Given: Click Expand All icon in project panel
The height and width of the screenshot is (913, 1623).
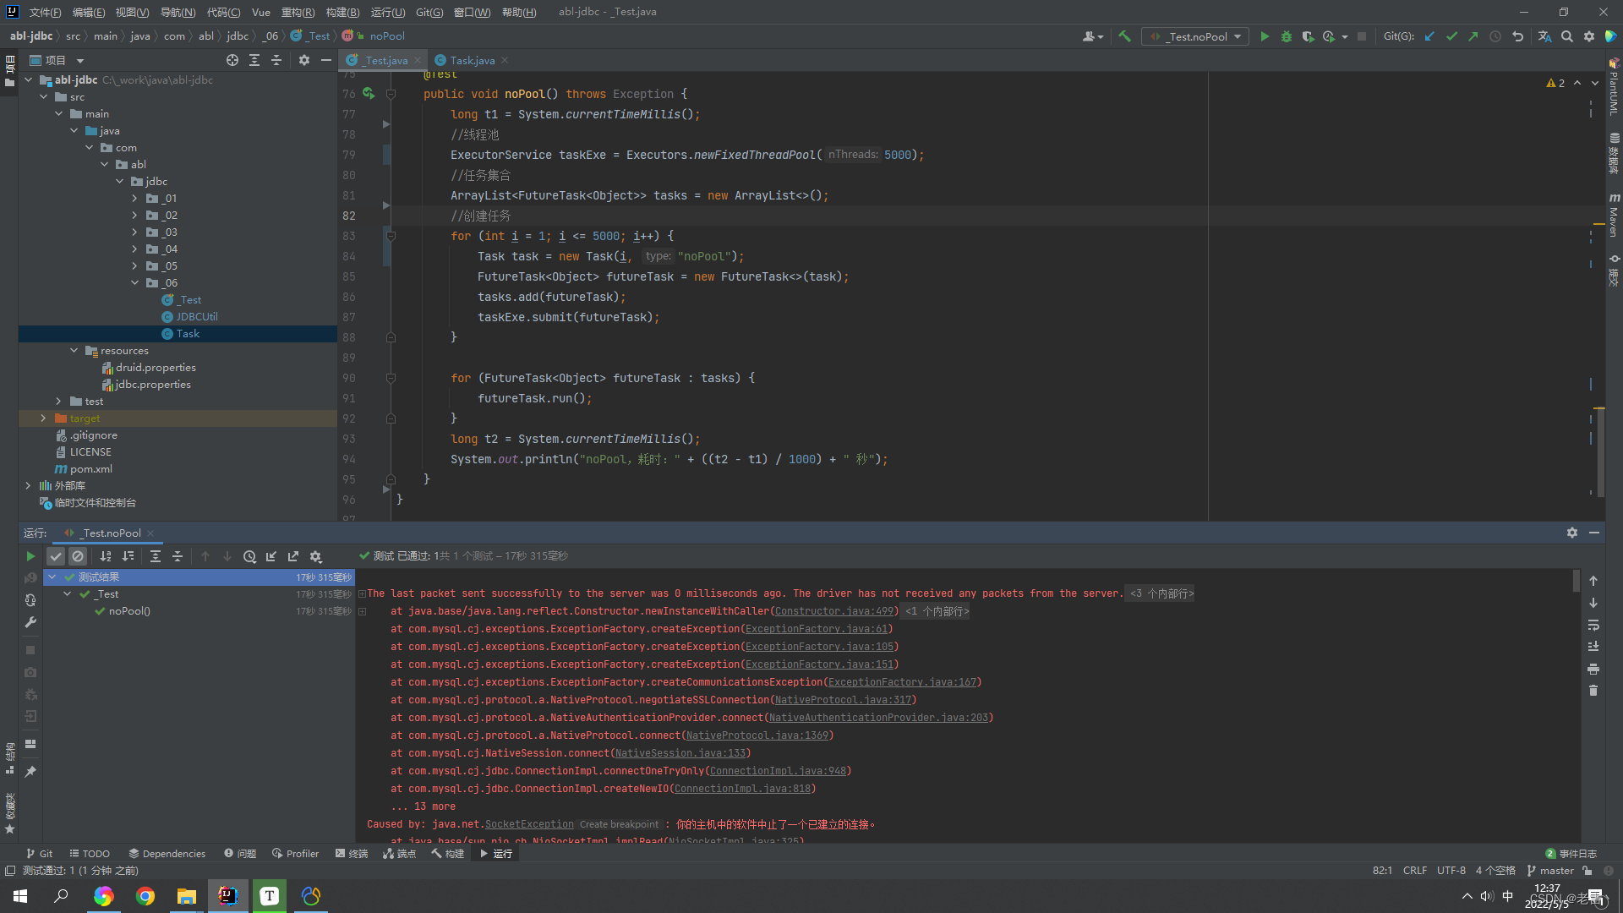Looking at the screenshot, I should point(254,60).
